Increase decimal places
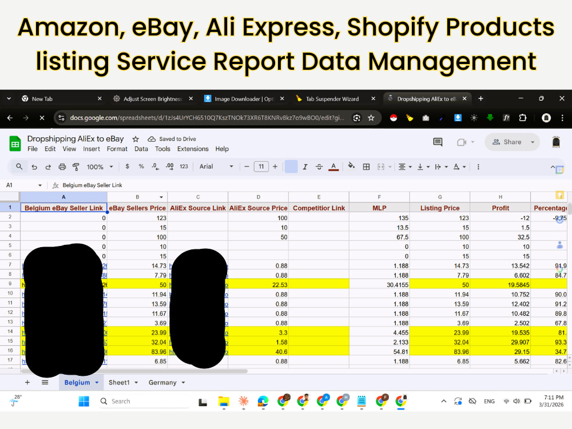This screenshot has height=429, width=572. tap(170, 166)
